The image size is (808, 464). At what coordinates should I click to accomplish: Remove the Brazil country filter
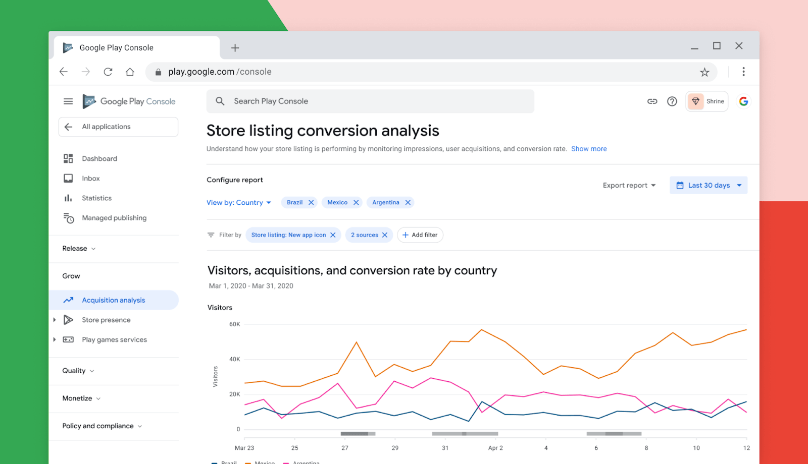pyautogui.click(x=312, y=202)
